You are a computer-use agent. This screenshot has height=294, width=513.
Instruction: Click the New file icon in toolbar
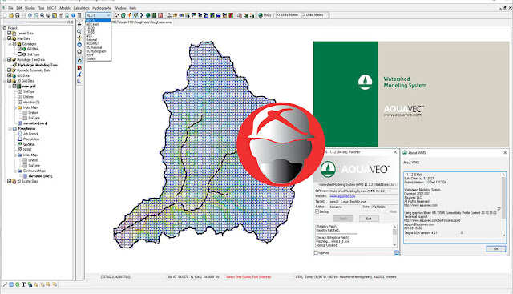point(5,15)
